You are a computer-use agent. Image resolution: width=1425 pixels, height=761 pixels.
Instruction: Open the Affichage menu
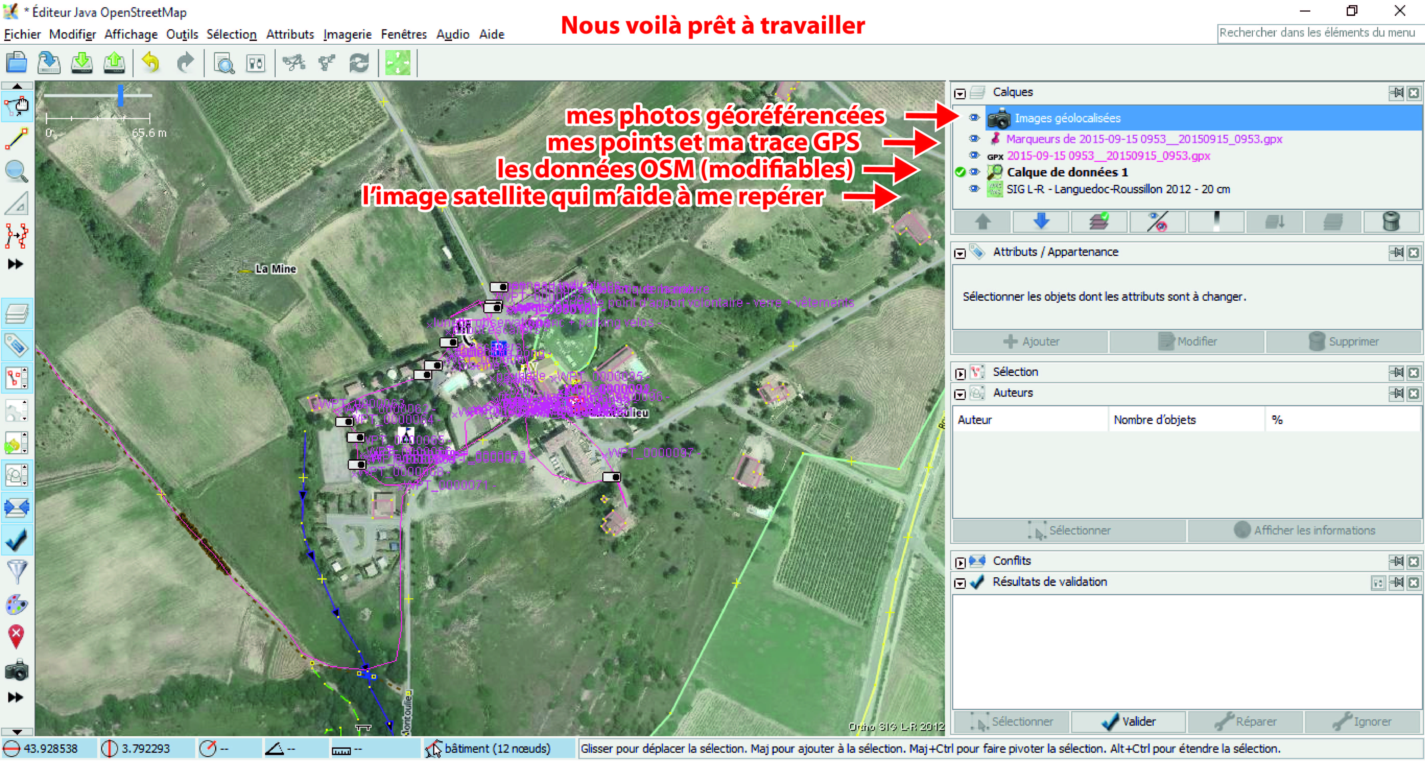(x=131, y=34)
